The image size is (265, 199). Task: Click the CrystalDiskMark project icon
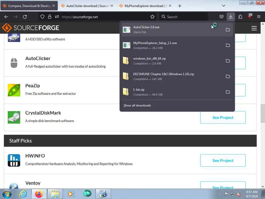tap(14, 117)
